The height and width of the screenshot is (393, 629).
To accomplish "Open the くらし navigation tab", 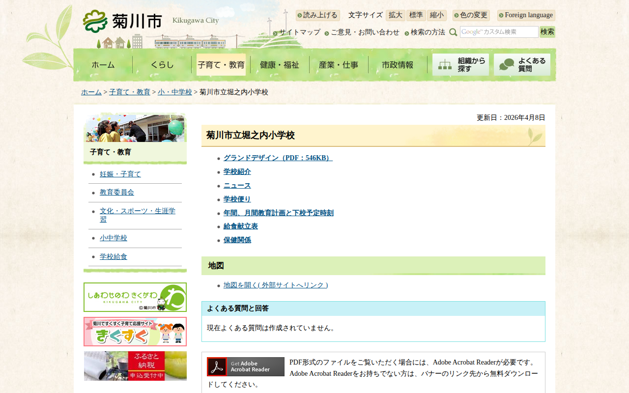I will tap(162, 65).
